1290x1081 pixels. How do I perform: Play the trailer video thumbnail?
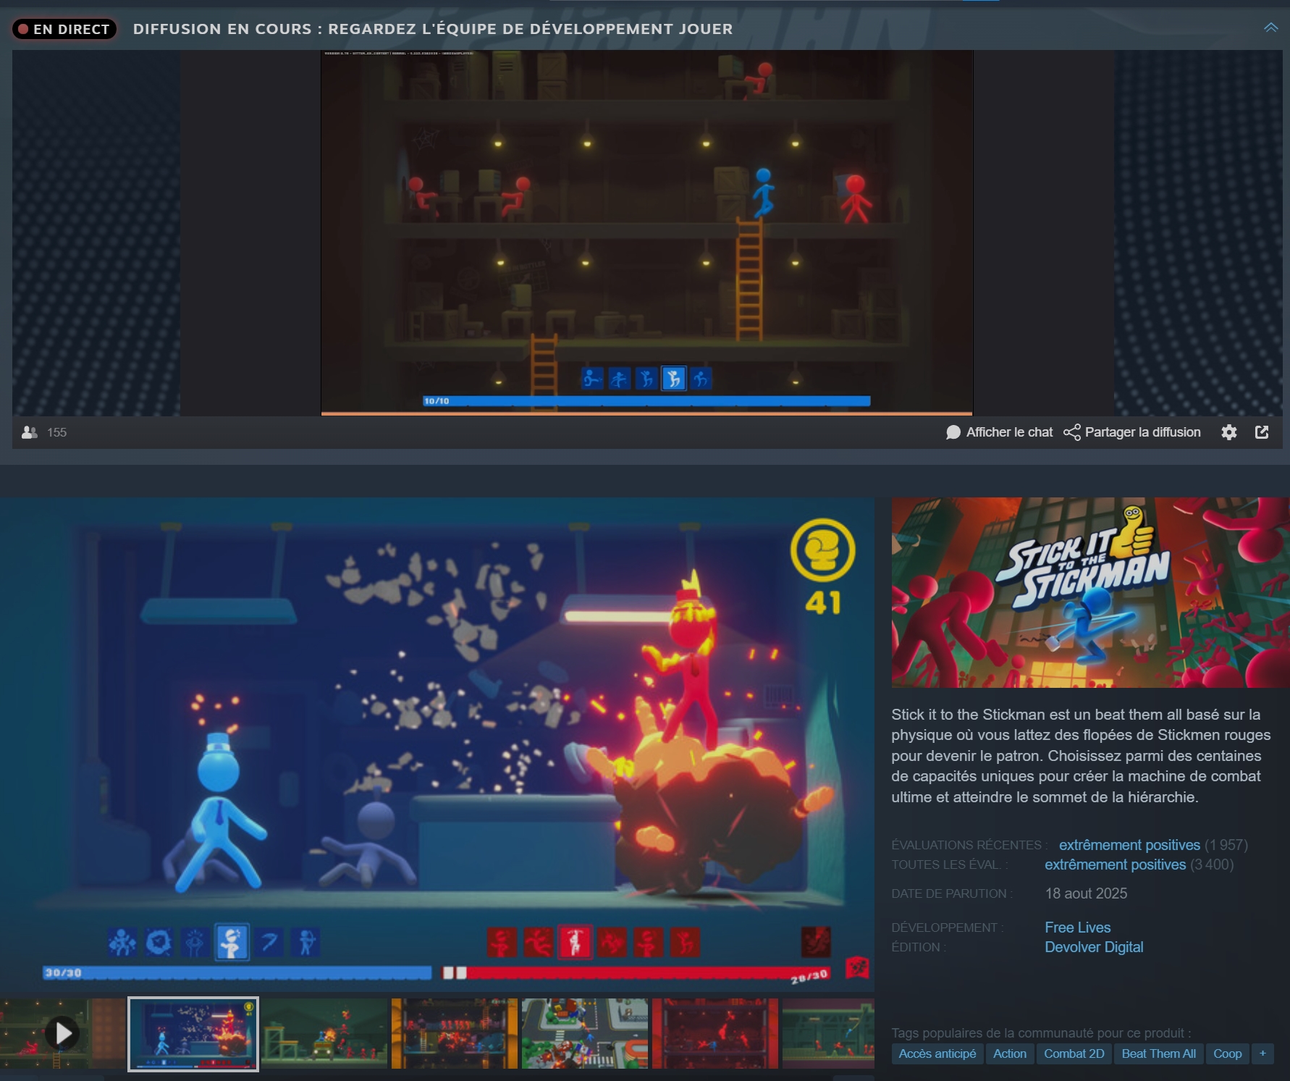[63, 1033]
